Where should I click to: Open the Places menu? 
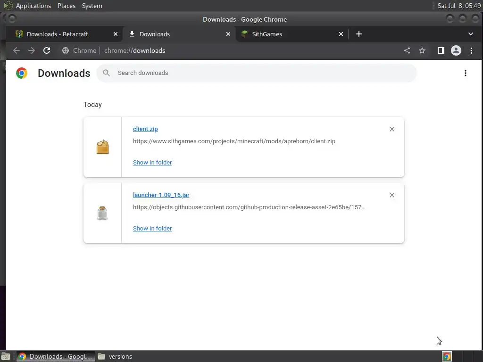click(67, 6)
